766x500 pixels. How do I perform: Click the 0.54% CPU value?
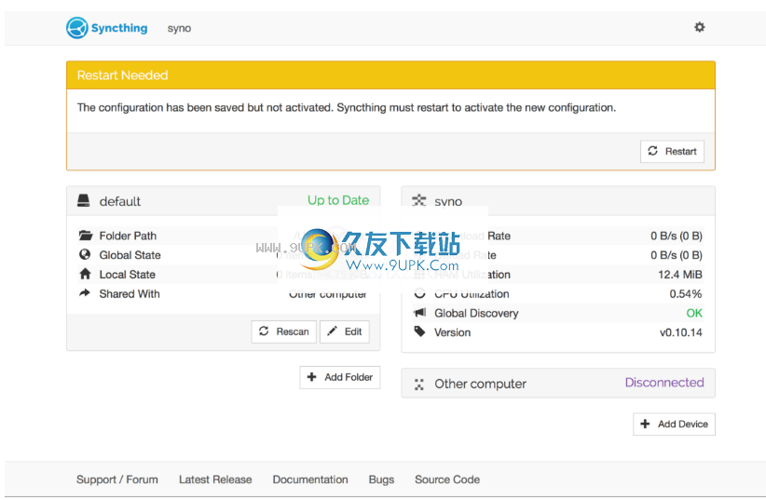pyautogui.click(x=686, y=294)
